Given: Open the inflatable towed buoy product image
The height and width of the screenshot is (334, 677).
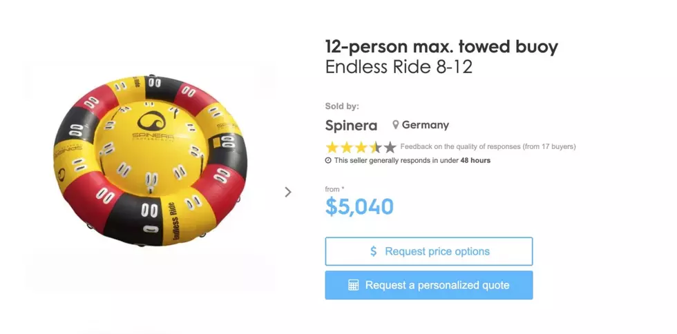Looking at the screenshot, I should (151, 161).
